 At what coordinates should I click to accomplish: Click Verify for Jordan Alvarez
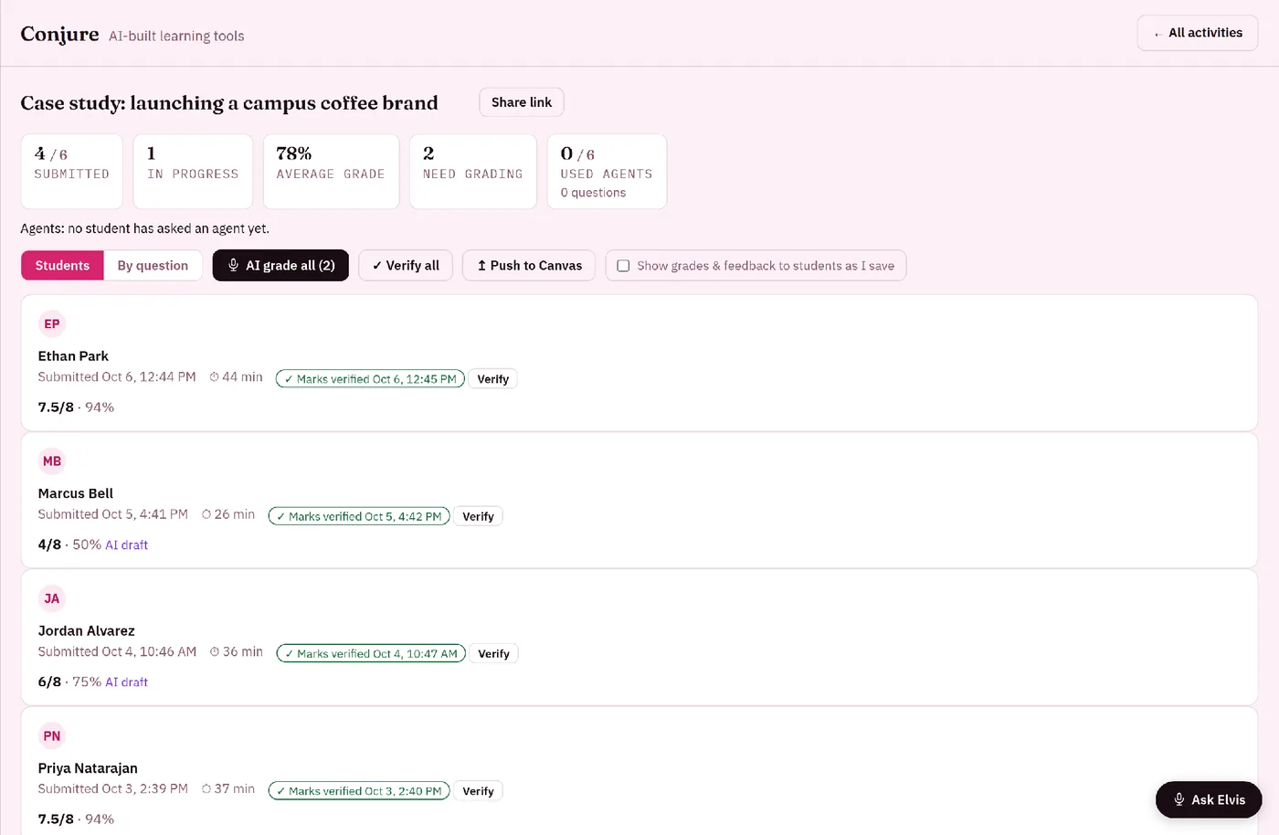[493, 653]
